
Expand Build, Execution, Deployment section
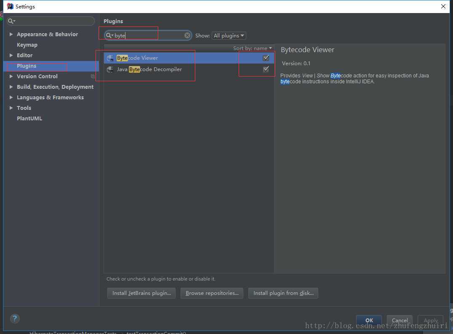tap(11, 87)
